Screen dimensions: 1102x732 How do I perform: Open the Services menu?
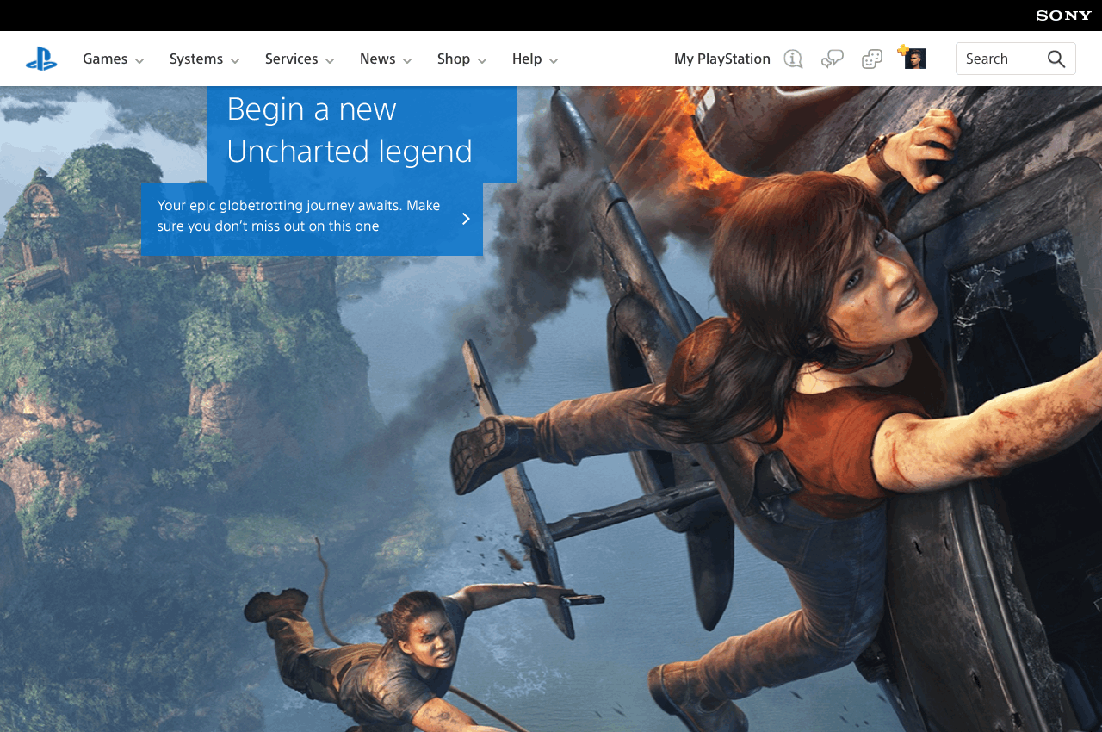pyautogui.click(x=292, y=59)
